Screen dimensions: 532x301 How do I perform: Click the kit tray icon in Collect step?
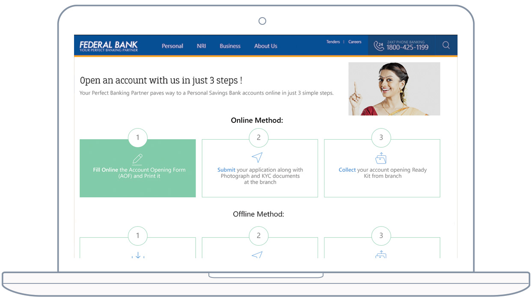[380, 158]
